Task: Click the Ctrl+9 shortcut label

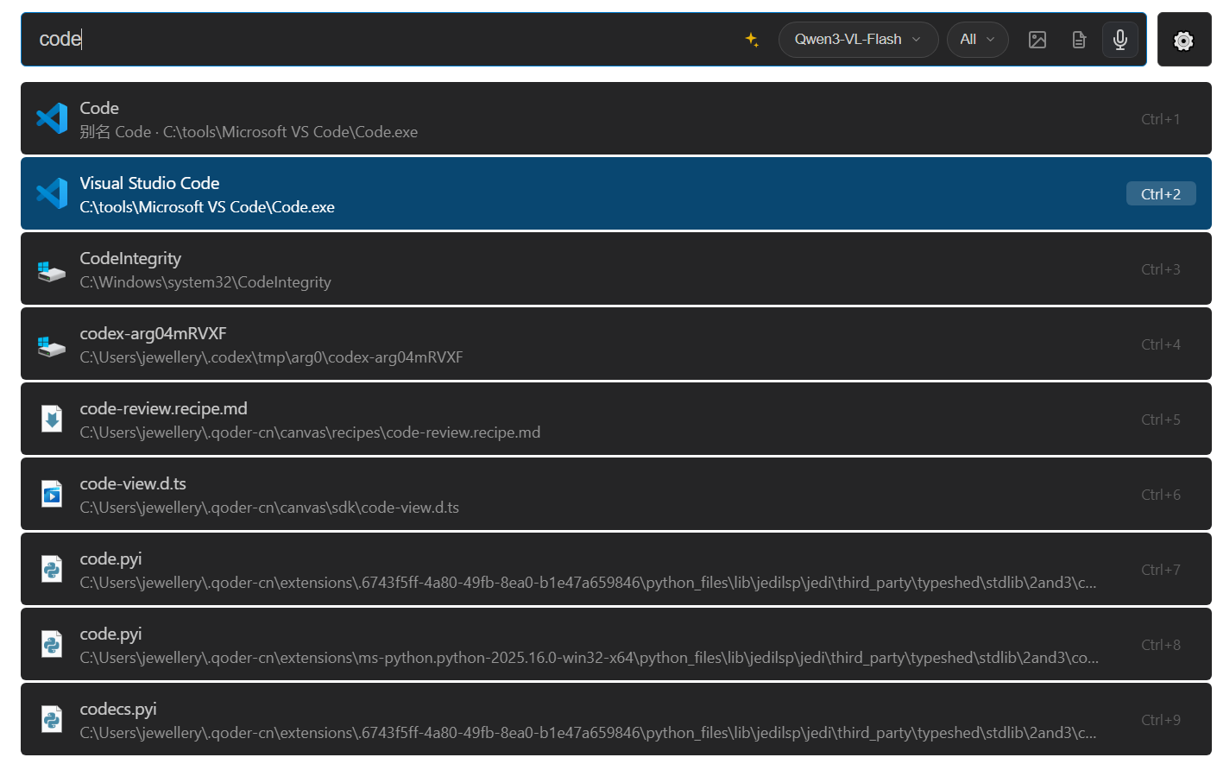Action: [x=1161, y=720]
